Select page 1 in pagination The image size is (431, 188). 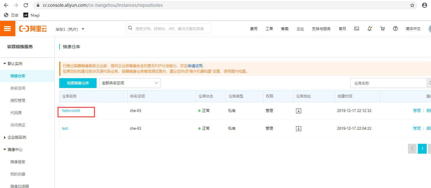422,148
